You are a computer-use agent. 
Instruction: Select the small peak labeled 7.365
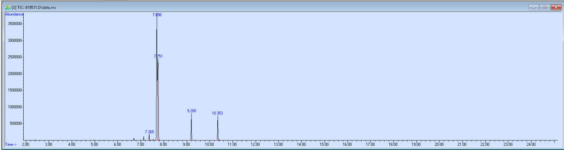pos(149,132)
